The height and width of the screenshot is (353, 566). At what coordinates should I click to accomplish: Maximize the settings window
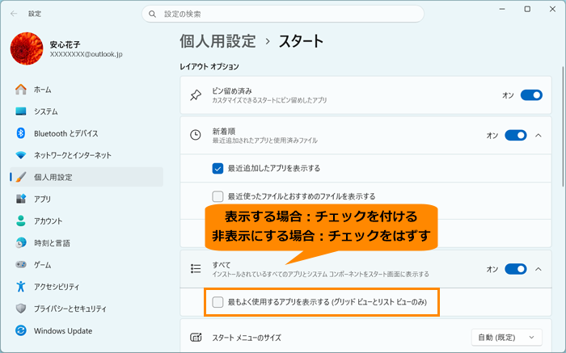coord(527,10)
